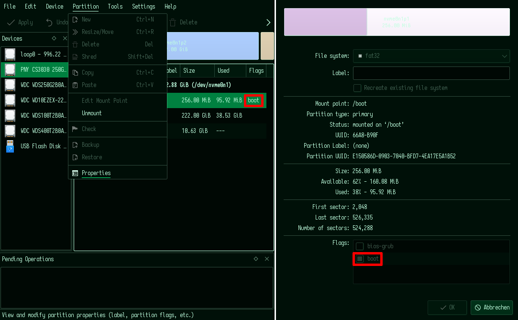This screenshot has height=320, width=518.
Task: Float the Devices panel with diamond icon
Action: pyautogui.click(x=55, y=38)
